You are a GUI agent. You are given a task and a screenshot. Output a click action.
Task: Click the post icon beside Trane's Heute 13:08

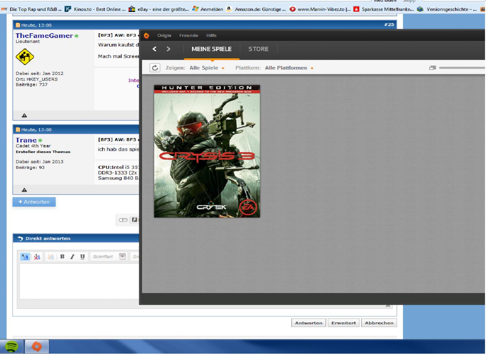[x=18, y=130]
